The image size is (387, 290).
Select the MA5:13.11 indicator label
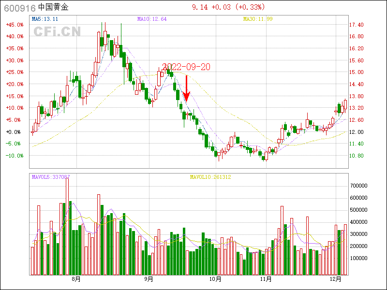[x=45, y=19]
